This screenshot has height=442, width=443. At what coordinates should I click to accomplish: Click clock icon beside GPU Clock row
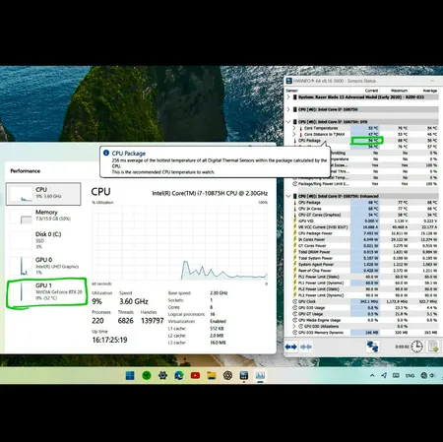294,301
